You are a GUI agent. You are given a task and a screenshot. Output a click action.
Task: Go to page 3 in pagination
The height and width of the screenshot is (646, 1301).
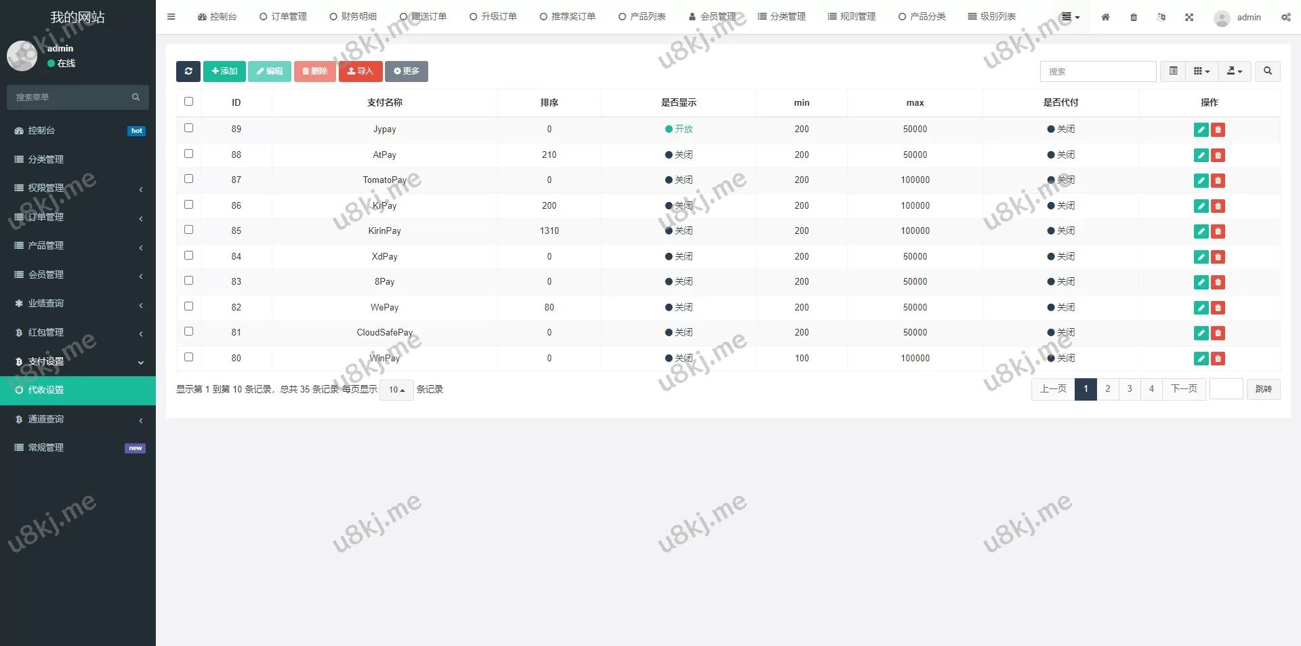point(1129,389)
